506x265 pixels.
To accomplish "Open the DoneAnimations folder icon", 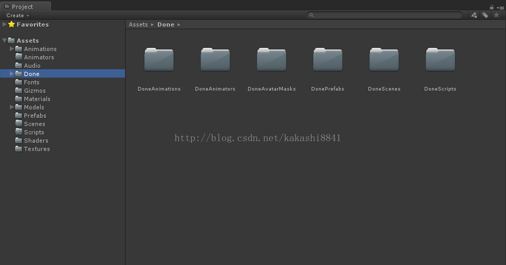I will click(x=159, y=60).
